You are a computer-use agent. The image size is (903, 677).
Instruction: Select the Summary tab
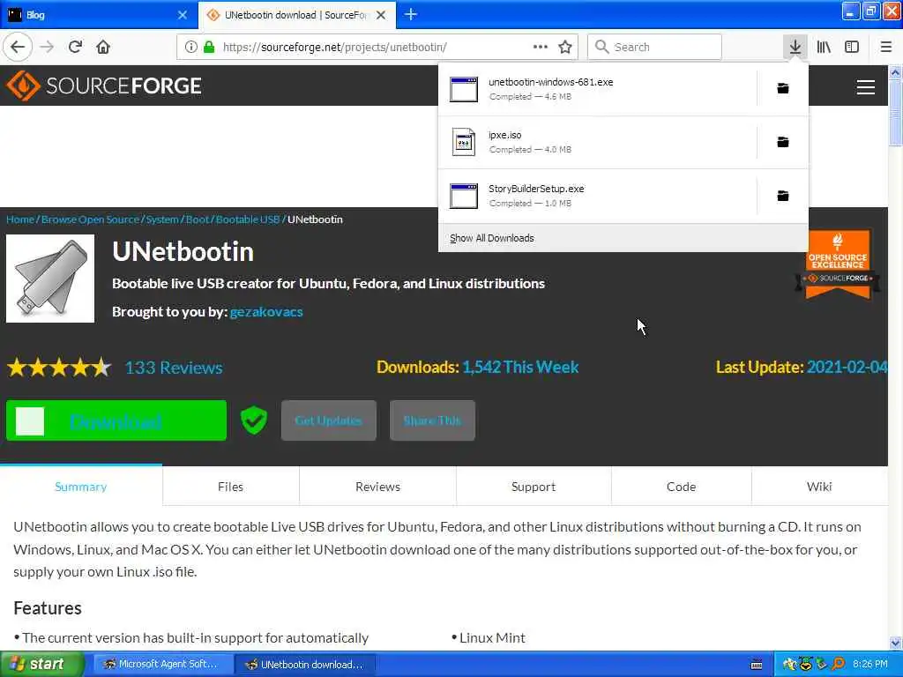81,487
